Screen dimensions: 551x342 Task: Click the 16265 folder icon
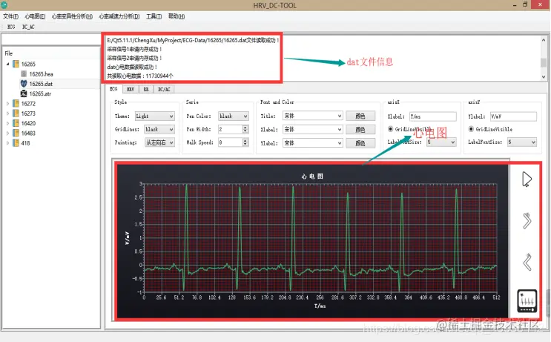coord(16,64)
